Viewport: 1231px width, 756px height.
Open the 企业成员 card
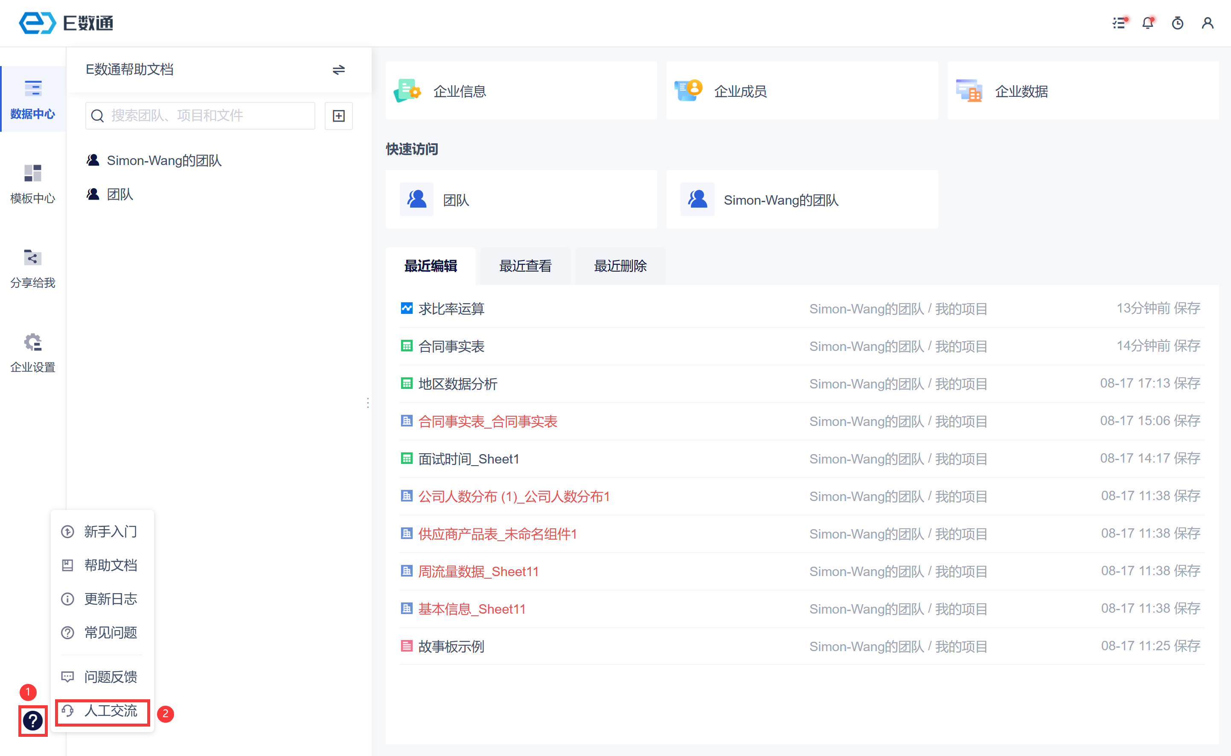(740, 91)
